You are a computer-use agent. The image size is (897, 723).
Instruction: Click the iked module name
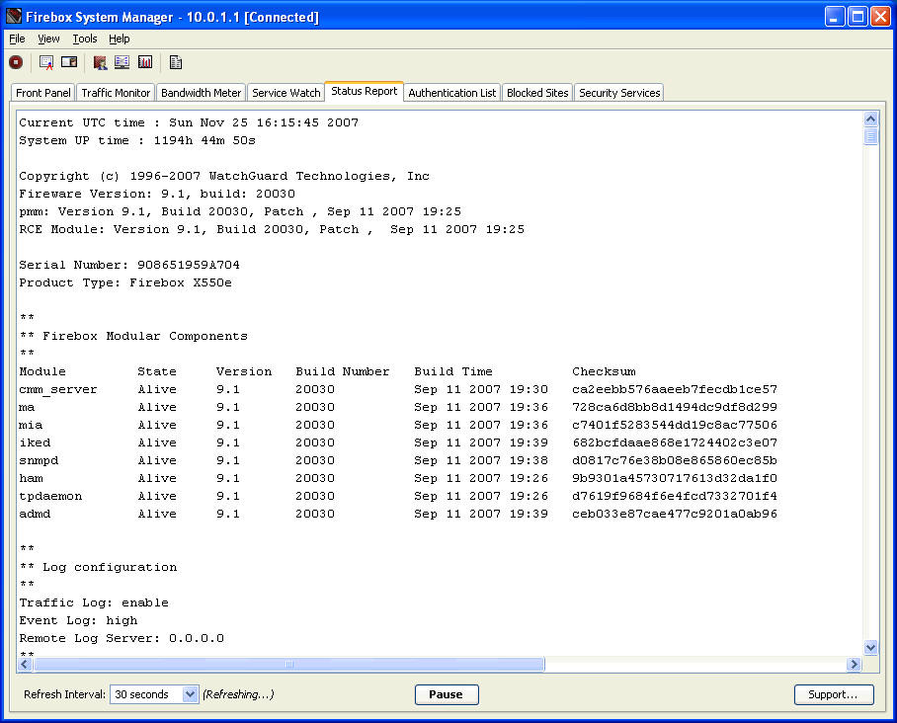point(35,442)
